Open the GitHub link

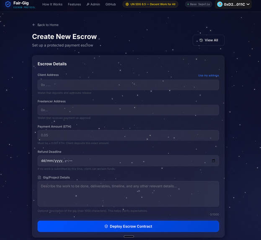coord(111,4)
